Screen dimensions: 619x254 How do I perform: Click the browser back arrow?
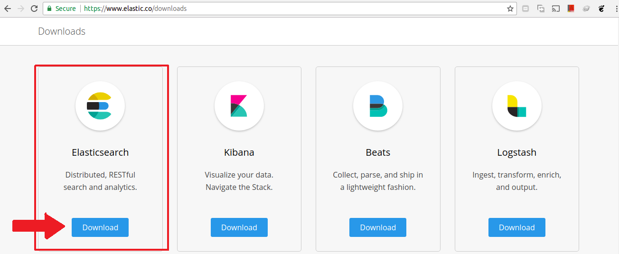[7, 9]
